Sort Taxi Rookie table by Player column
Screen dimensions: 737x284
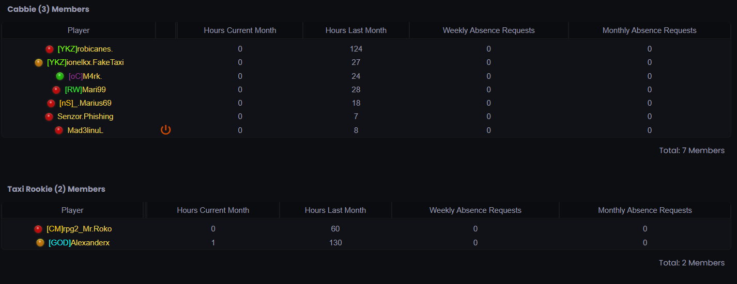pyautogui.click(x=72, y=210)
